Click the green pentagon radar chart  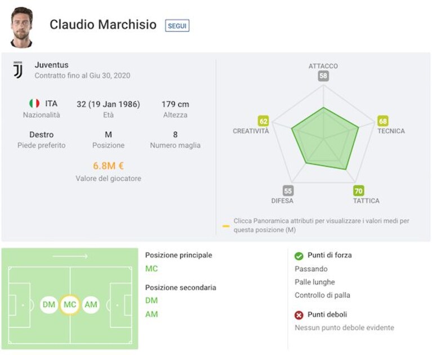[x=325, y=139]
